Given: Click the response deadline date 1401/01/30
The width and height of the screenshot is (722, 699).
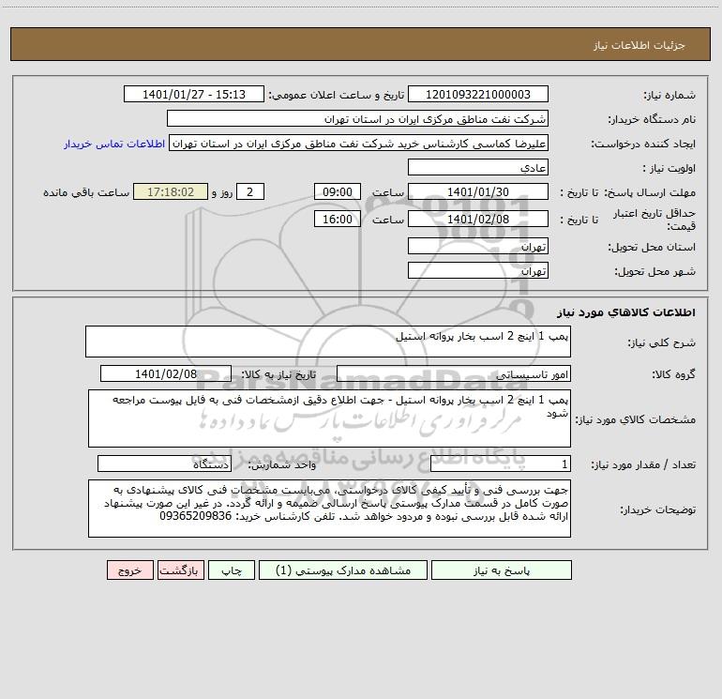Looking at the screenshot, I should 478,191.
